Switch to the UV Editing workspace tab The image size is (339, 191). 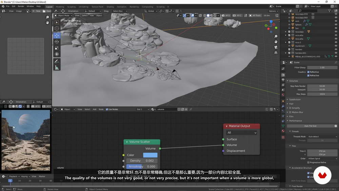tap(83, 7)
